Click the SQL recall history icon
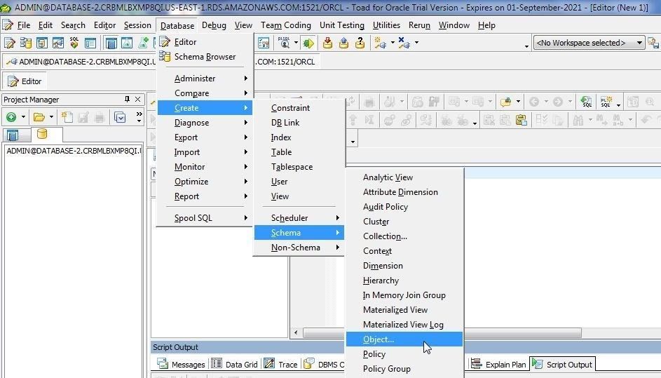Image resolution: width=661 pixels, height=378 pixels. pos(90,43)
